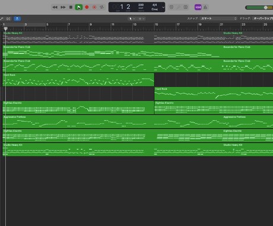Open the Snap mode dropdown
This screenshot has height=226, width=273.
(x=218, y=18)
